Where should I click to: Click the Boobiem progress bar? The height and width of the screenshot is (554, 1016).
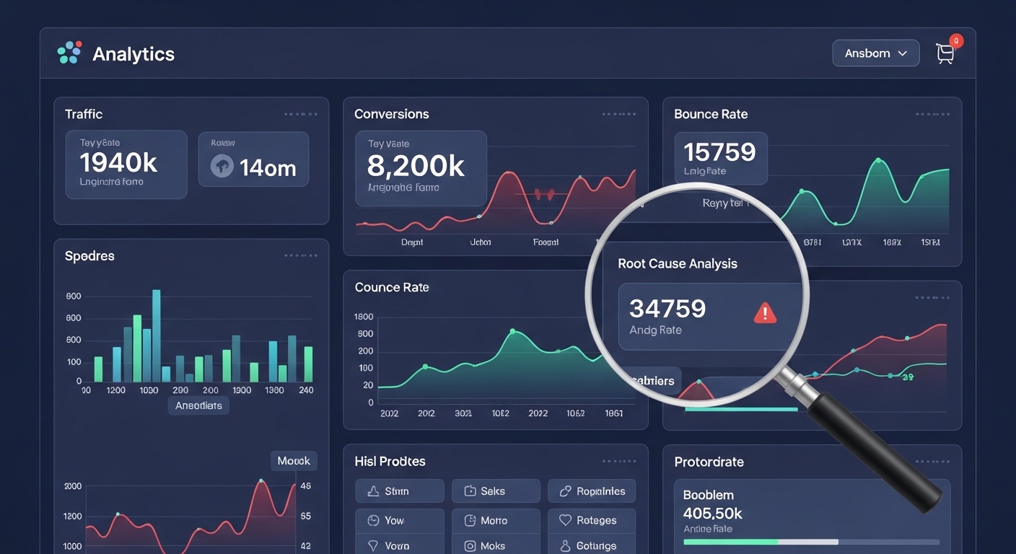[810, 541]
